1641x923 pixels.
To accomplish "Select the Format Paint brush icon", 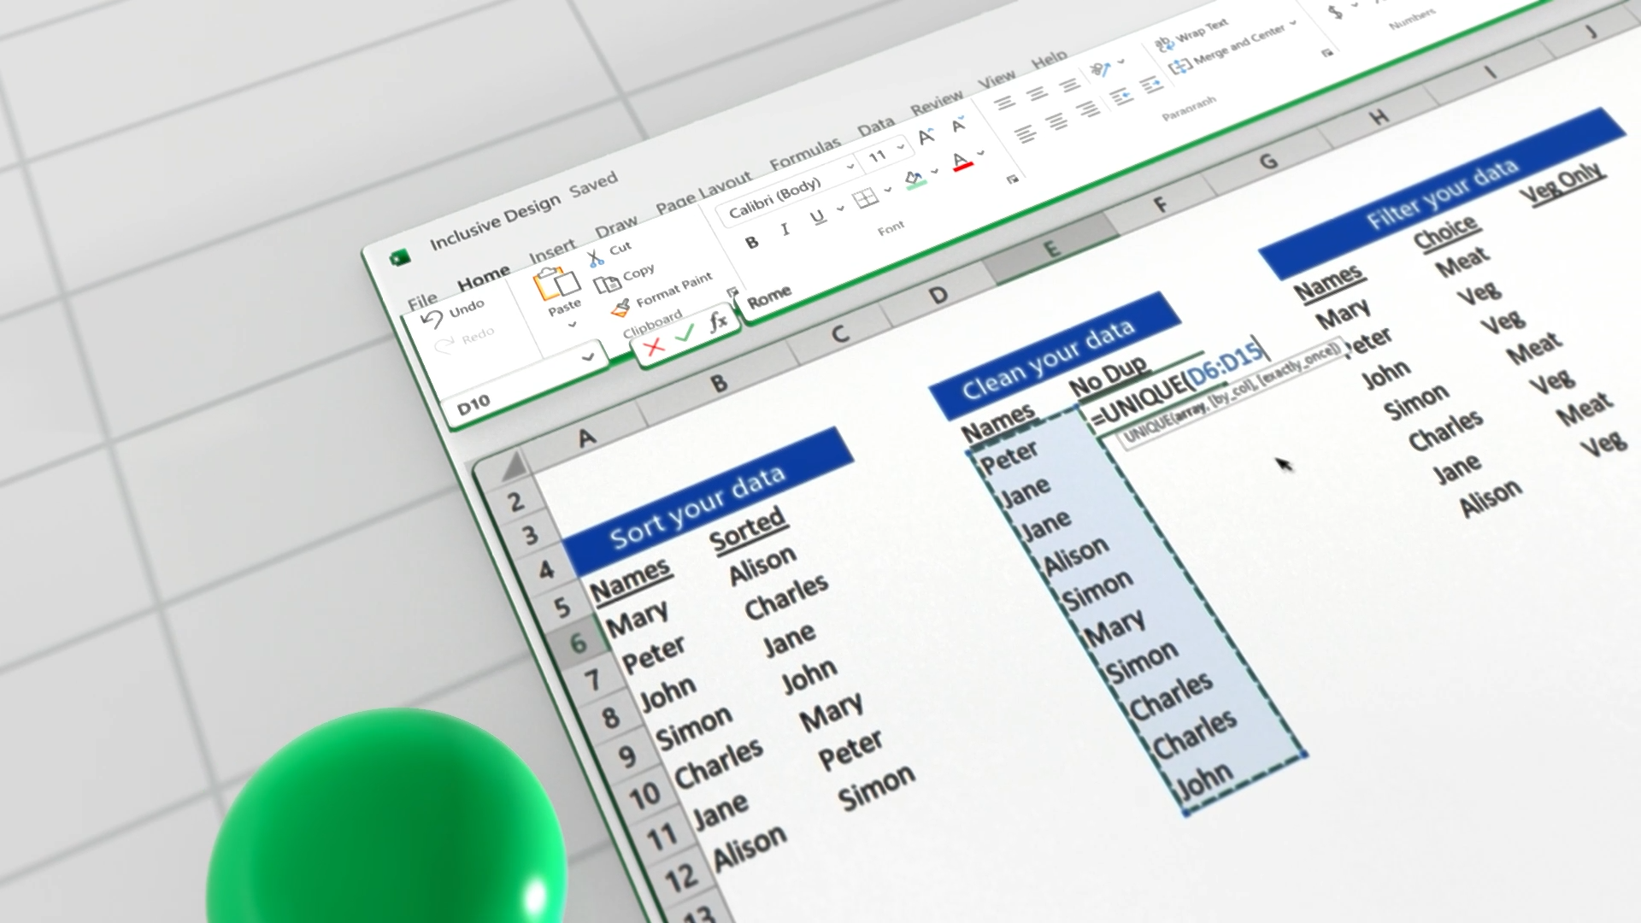I will coord(621,307).
